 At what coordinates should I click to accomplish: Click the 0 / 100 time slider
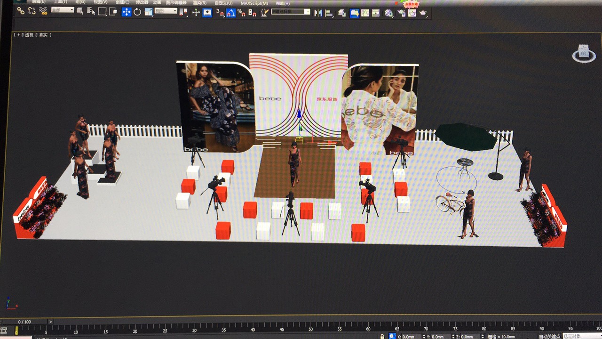(24, 322)
